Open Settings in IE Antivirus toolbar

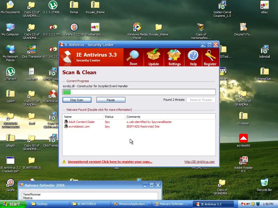pos(175,58)
